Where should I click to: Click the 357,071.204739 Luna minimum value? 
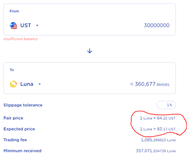pos(156,151)
